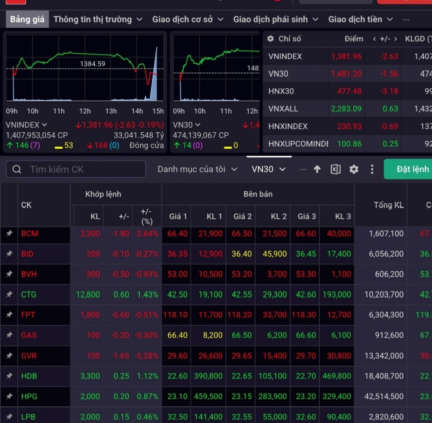
Task: Expand the VNINDEX chart selector
Action: 27,125
